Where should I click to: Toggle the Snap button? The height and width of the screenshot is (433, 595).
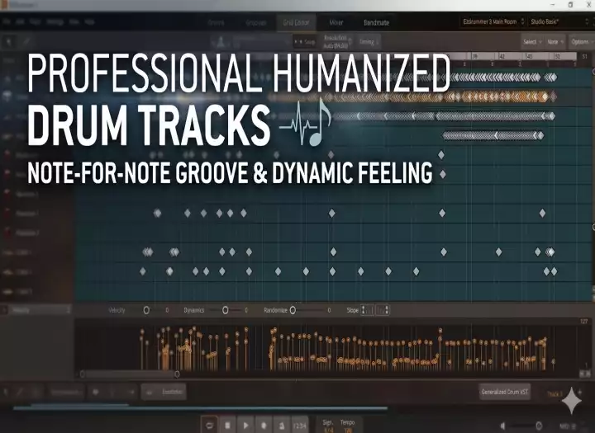click(x=305, y=41)
